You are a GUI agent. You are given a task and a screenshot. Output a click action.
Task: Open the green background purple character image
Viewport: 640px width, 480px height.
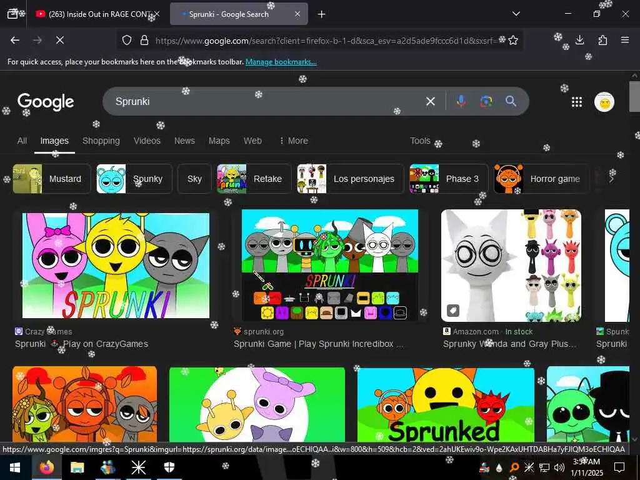click(257, 404)
